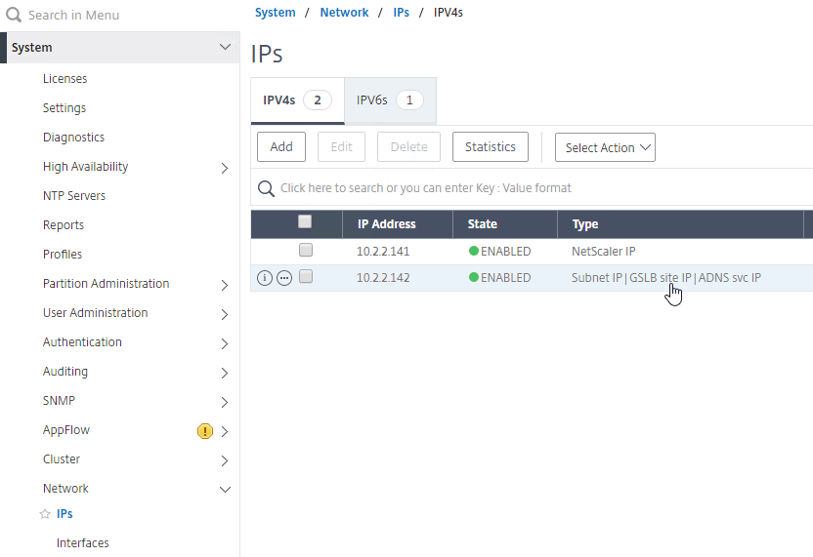Expand Cluster submenu arrow

(225, 460)
